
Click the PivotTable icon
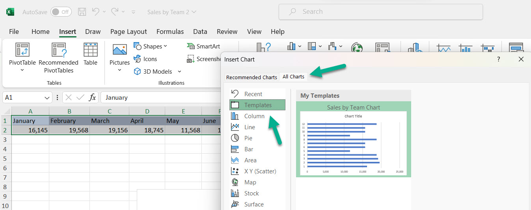22,50
